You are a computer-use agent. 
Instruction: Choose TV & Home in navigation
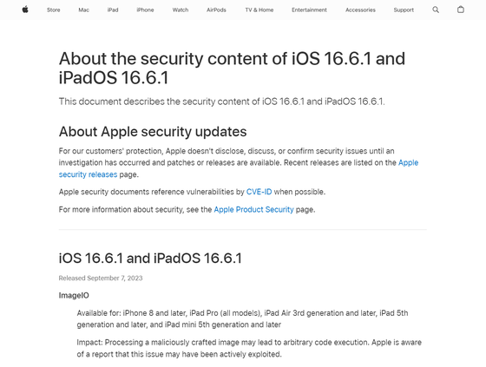[x=259, y=10]
